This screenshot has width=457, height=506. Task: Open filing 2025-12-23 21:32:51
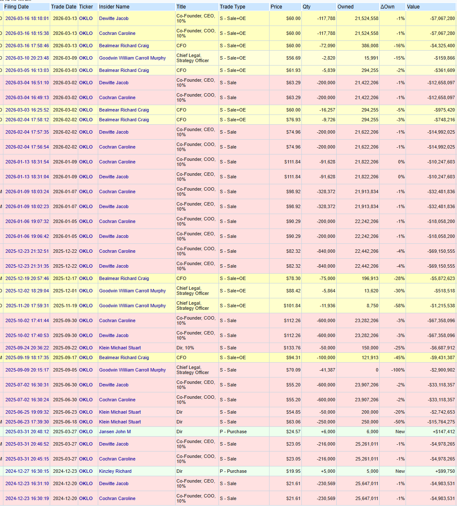click(x=27, y=251)
